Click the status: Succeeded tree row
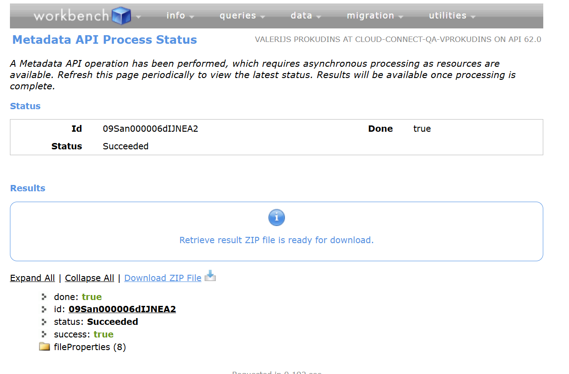 click(x=96, y=322)
